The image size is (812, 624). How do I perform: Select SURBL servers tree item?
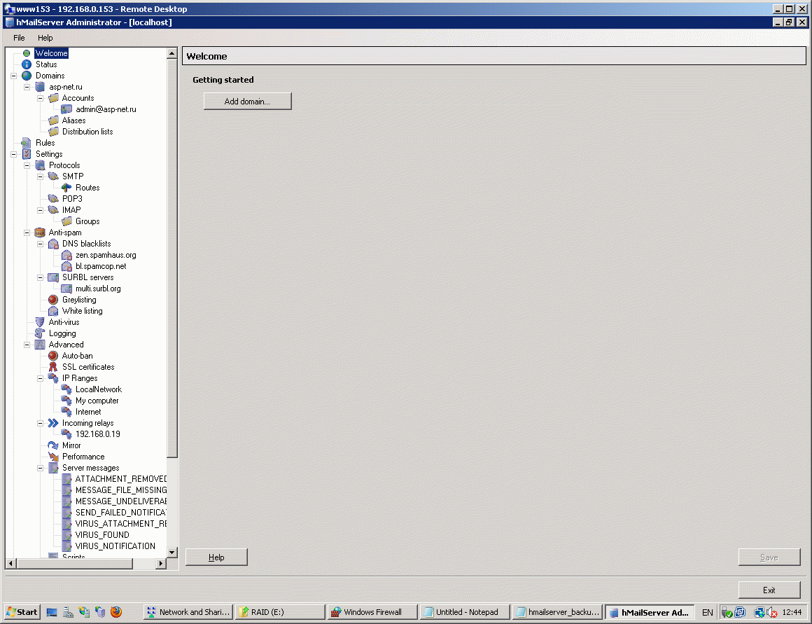(x=87, y=277)
